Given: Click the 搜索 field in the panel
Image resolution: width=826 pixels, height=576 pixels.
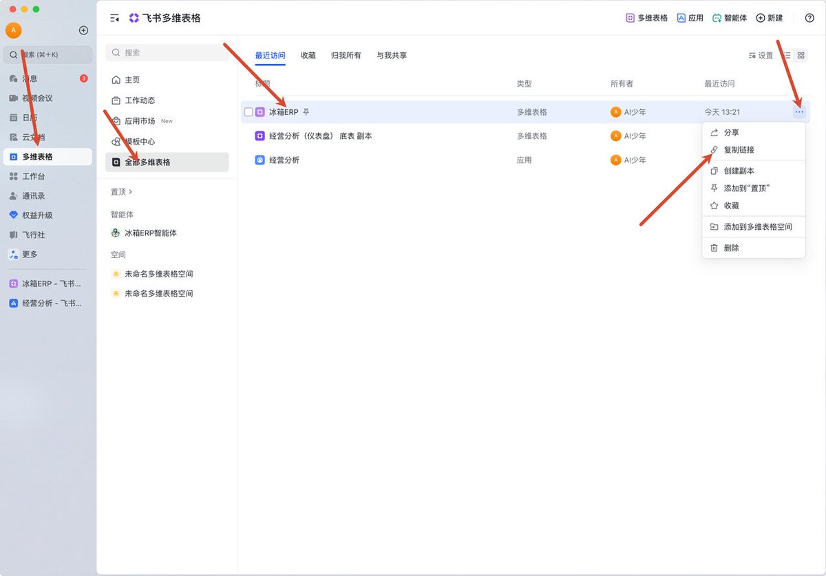Looking at the screenshot, I should [167, 52].
